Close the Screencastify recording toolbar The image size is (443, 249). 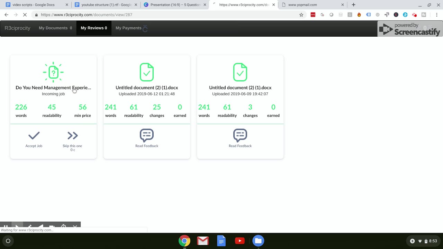(x=75, y=226)
